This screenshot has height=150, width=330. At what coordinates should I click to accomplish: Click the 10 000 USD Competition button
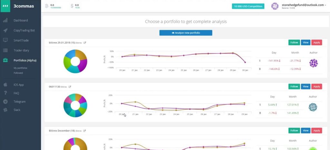(x=248, y=6)
